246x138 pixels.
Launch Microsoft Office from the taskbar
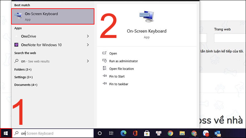point(135,133)
